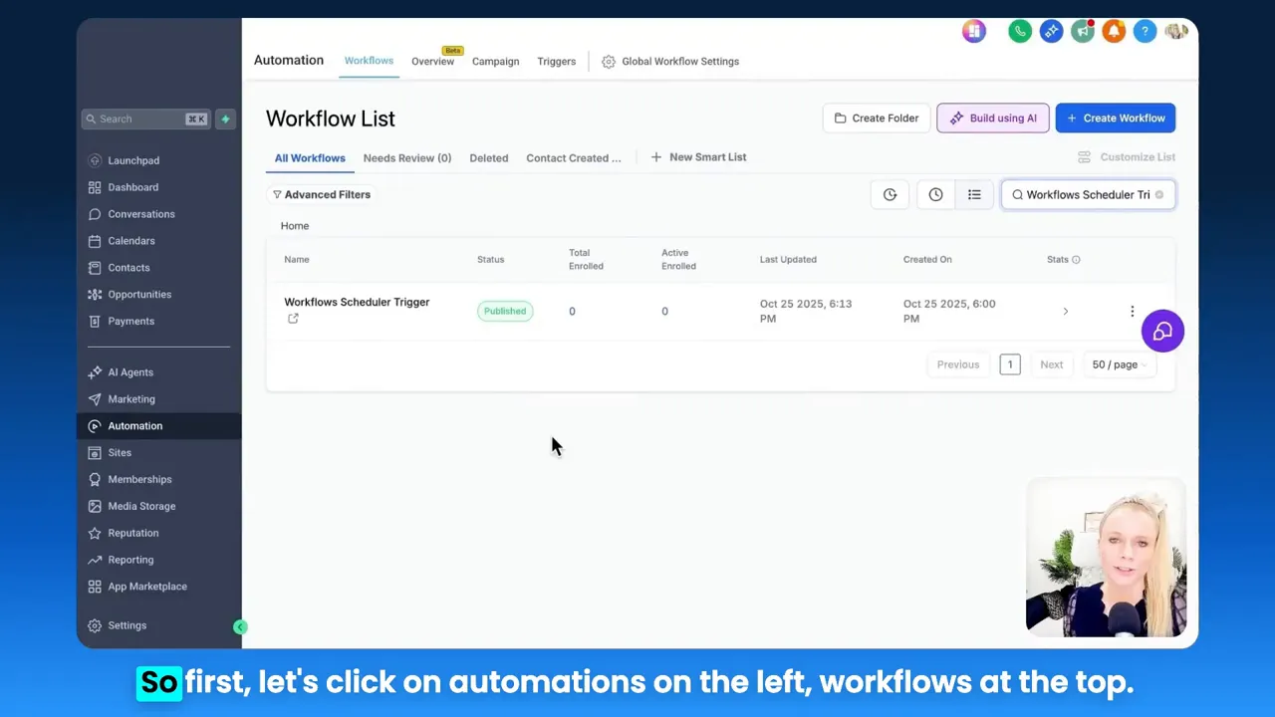Switch to the Workflows tab

(369, 61)
